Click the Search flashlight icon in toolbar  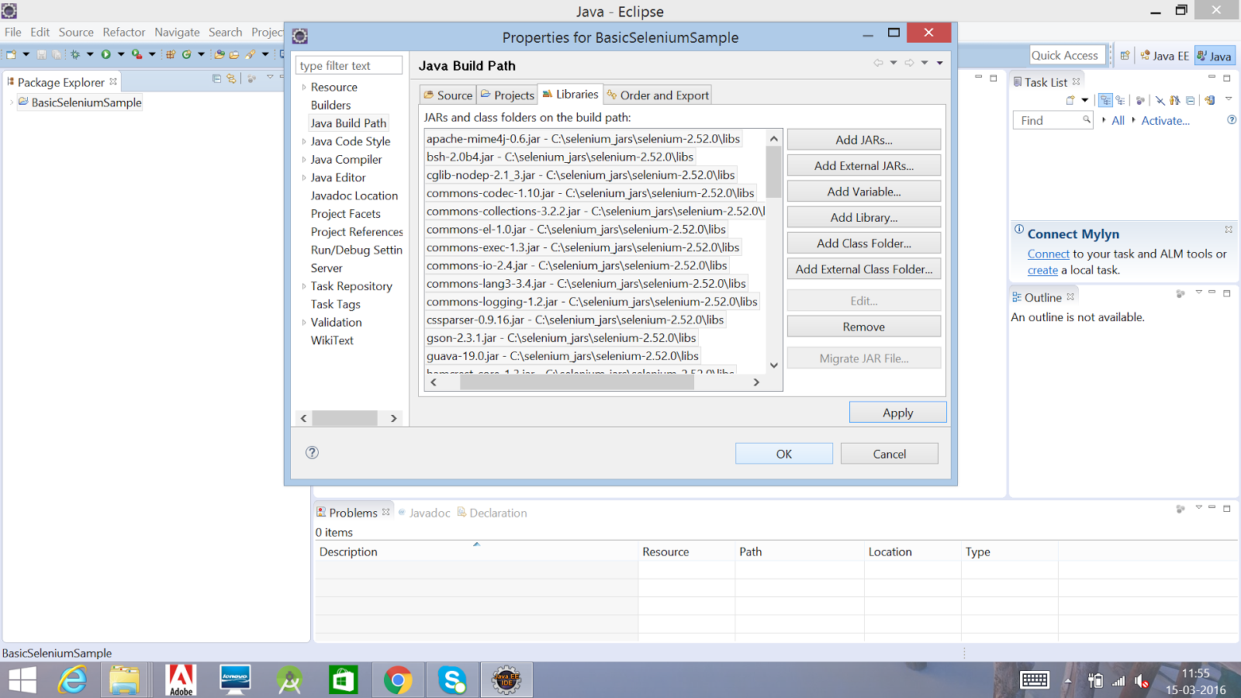[250, 54]
